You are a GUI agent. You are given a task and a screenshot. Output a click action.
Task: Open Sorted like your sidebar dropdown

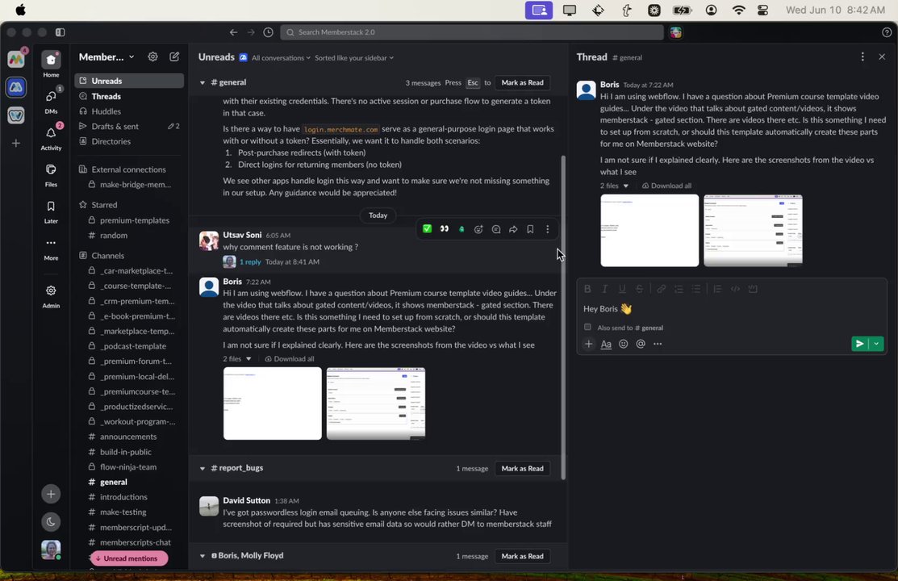coord(354,58)
